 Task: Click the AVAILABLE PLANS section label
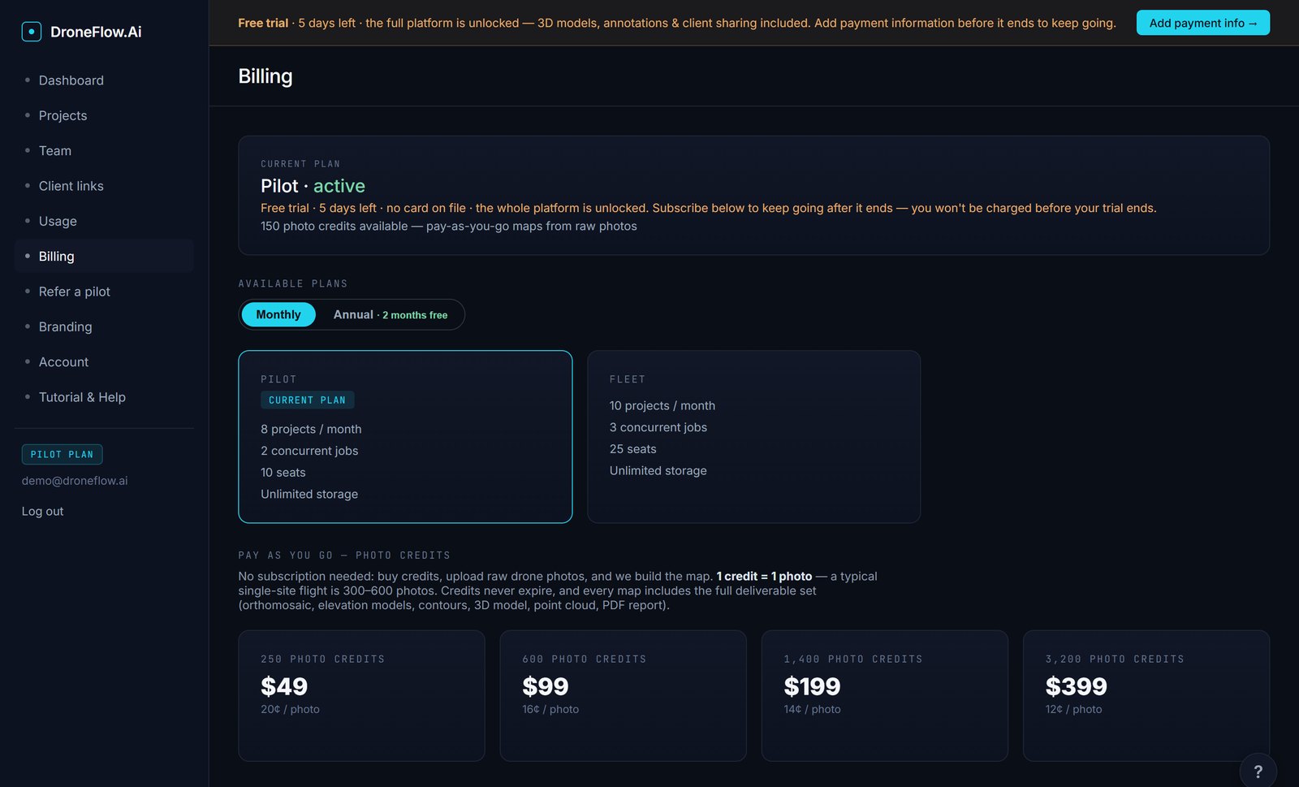(293, 284)
